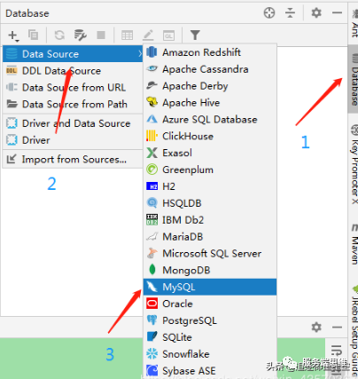Choose DDL Data Source menu item

pyautogui.click(x=73, y=71)
